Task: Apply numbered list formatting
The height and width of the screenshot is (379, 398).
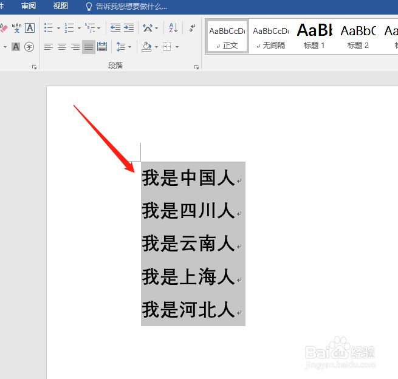Action: click(x=69, y=28)
